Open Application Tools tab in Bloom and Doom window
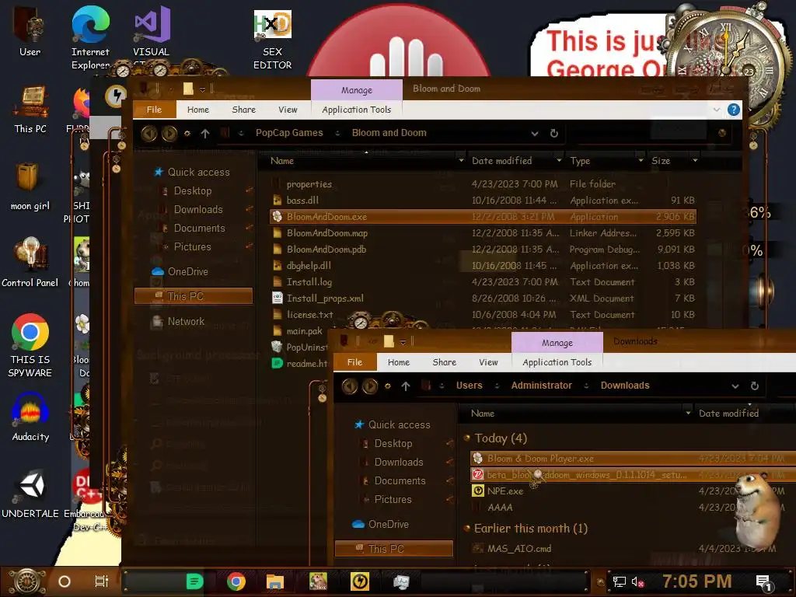The width and height of the screenshot is (796, 597). click(356, 110)
